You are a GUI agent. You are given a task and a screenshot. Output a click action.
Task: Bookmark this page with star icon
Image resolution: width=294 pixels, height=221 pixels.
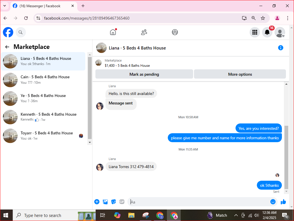[263, 18]
